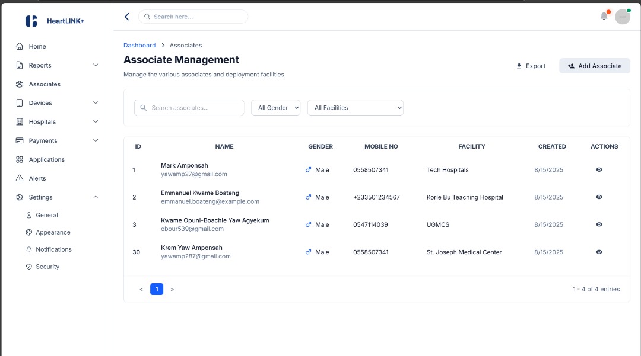Screen dimensions: 641x356
Task: Click the back arrow beside search
Action: [x=126, y=17]
